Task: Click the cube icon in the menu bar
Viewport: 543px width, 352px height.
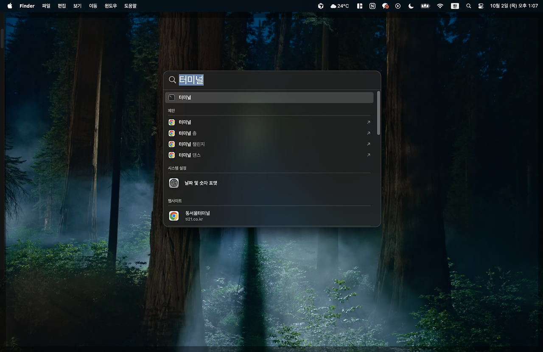Action: tap(321, 6)
